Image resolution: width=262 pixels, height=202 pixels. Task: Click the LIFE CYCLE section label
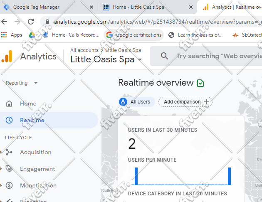18,138
